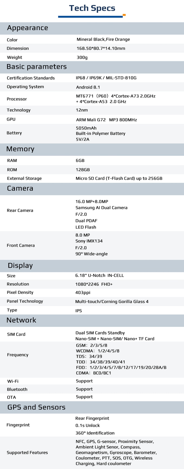The height and width of the screenshot is (469, 184).
Task: Click the 1080*2246 FHD+ resolution value
Action: (x=94, y=284)
